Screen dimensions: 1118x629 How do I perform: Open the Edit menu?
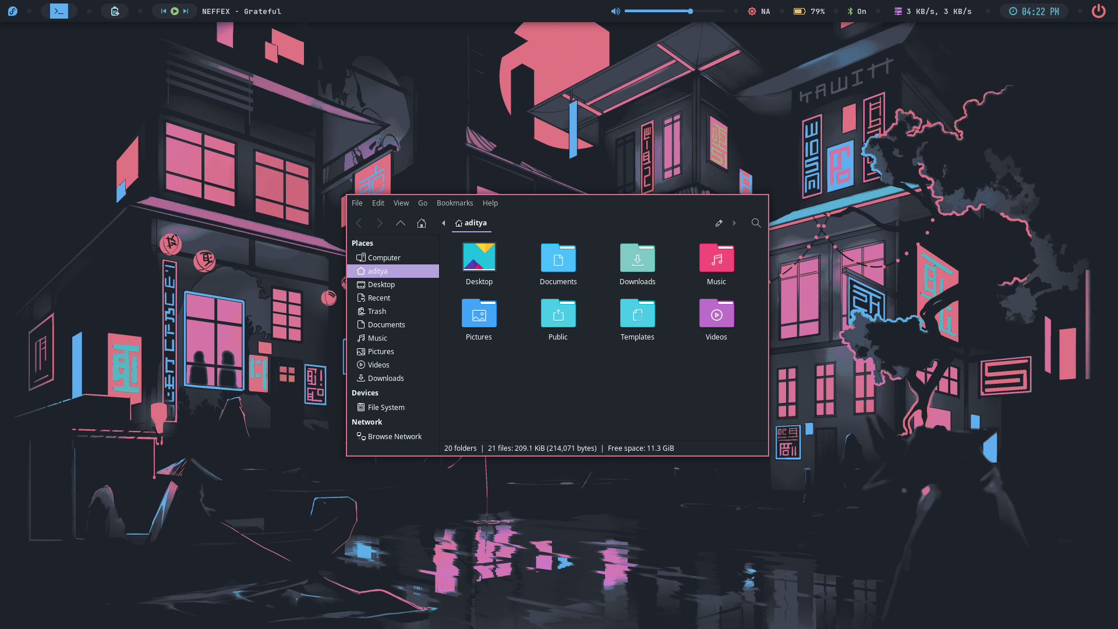coord(378,203)
